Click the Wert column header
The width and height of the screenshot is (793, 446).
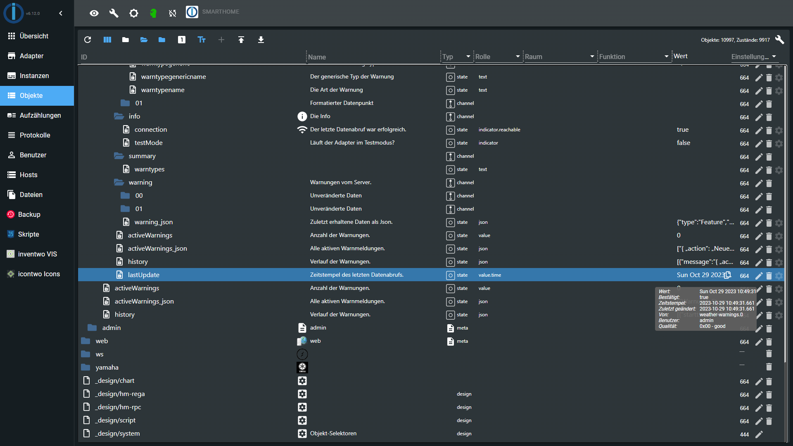[681, 56]
